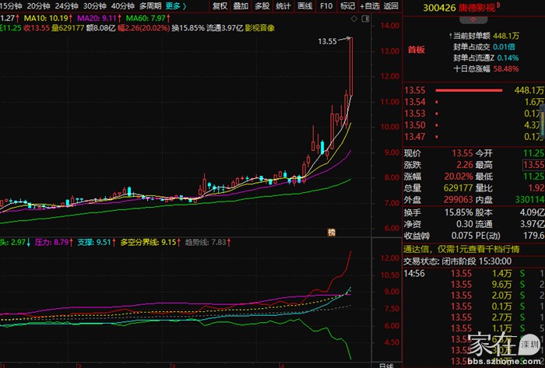Open the F10 company info
The image size is (545, 368).
[326, 5]
